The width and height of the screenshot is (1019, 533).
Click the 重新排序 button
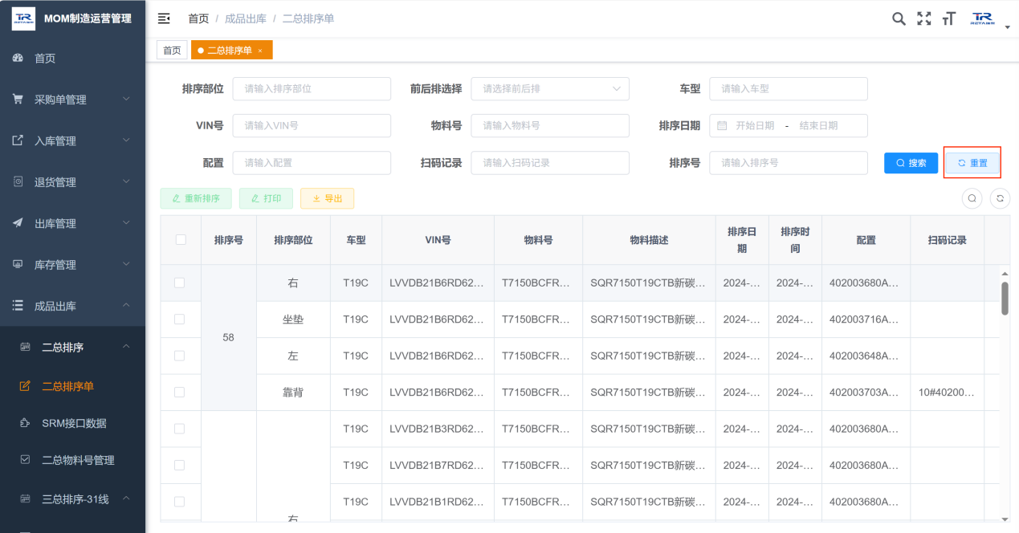196,198
